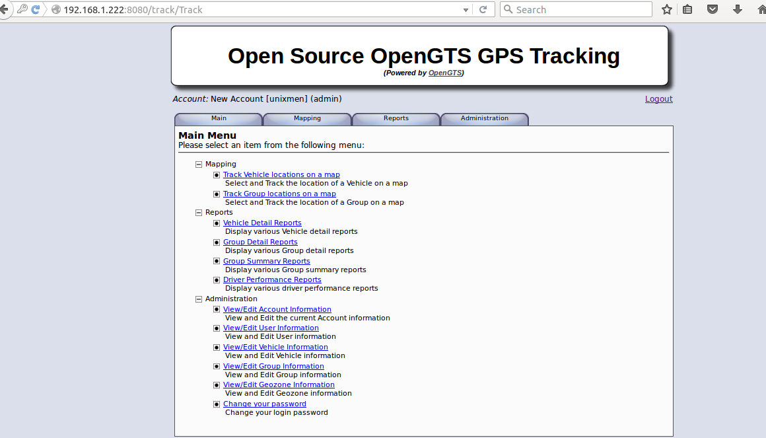766x438 pixels.
Task: Bookmark this page with the star icon
Action: (x=666, y=9)
